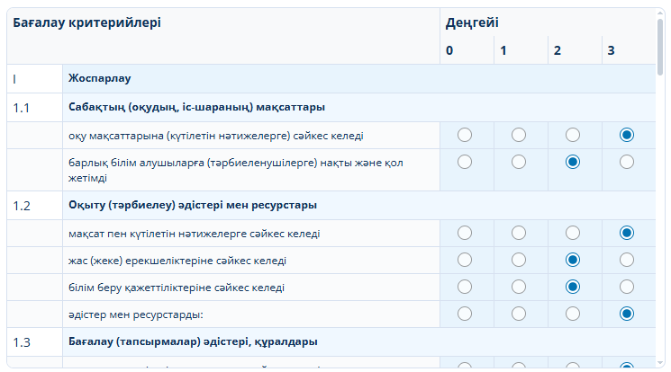Set level 3 for 'жас (жеке) ерекшеліктеріне' row

click(x=627, y=260)
